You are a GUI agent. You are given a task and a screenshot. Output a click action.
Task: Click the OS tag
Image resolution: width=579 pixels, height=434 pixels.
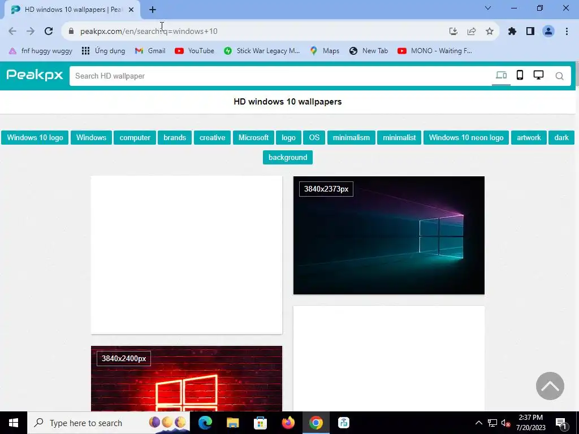314,138
